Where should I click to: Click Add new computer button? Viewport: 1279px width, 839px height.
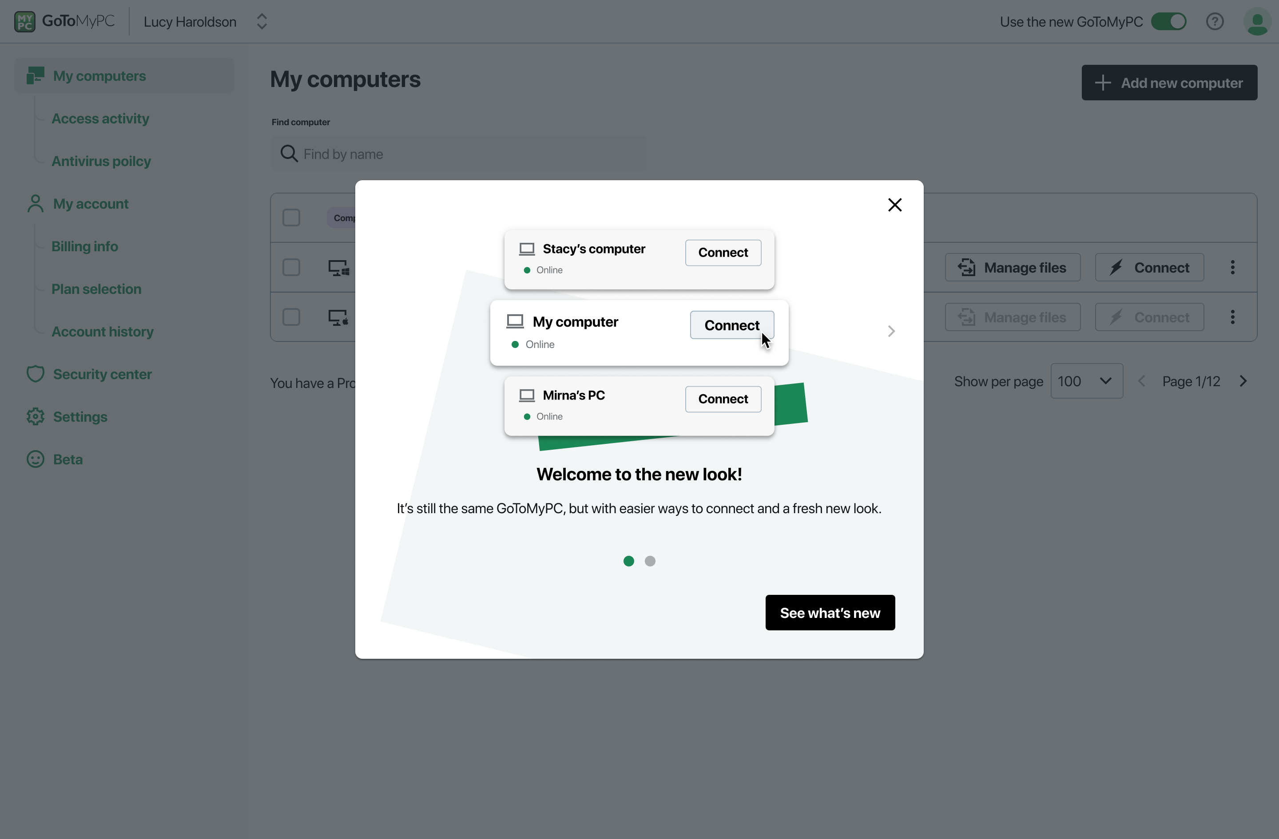[x=1169, y=83]
